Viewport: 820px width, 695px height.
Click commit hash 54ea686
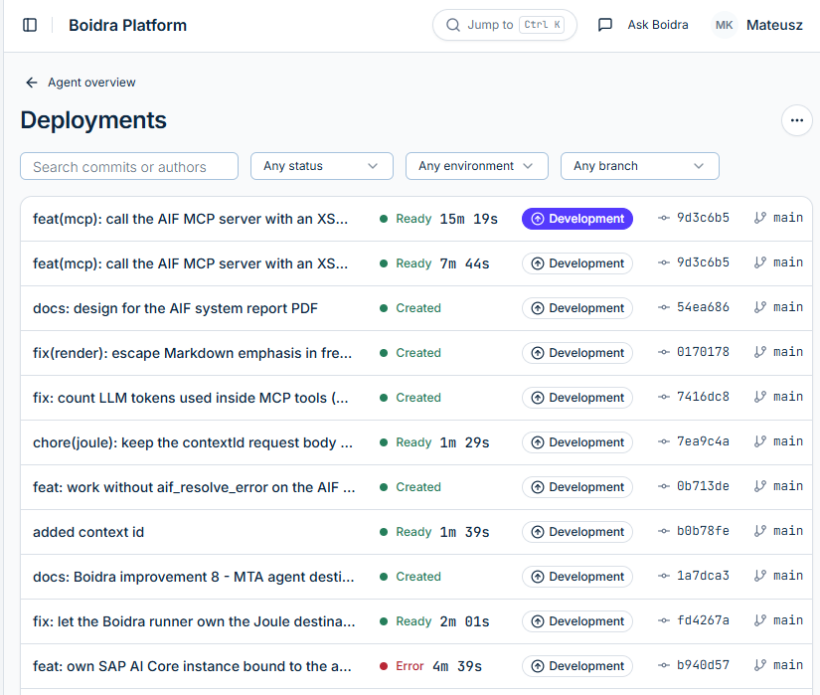pyautogui.click(x=703, y=307)
